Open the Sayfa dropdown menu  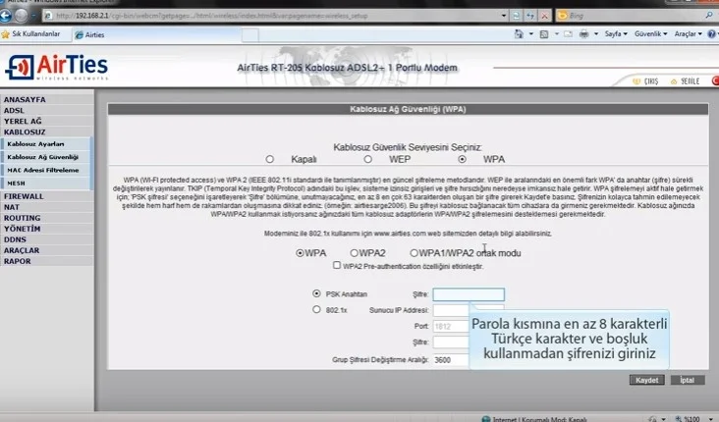[x=614, y=33]
